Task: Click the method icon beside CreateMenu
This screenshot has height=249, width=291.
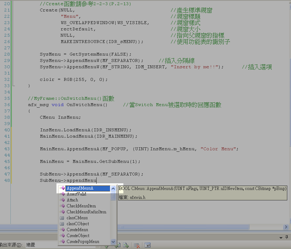Action: pos(62,230)
